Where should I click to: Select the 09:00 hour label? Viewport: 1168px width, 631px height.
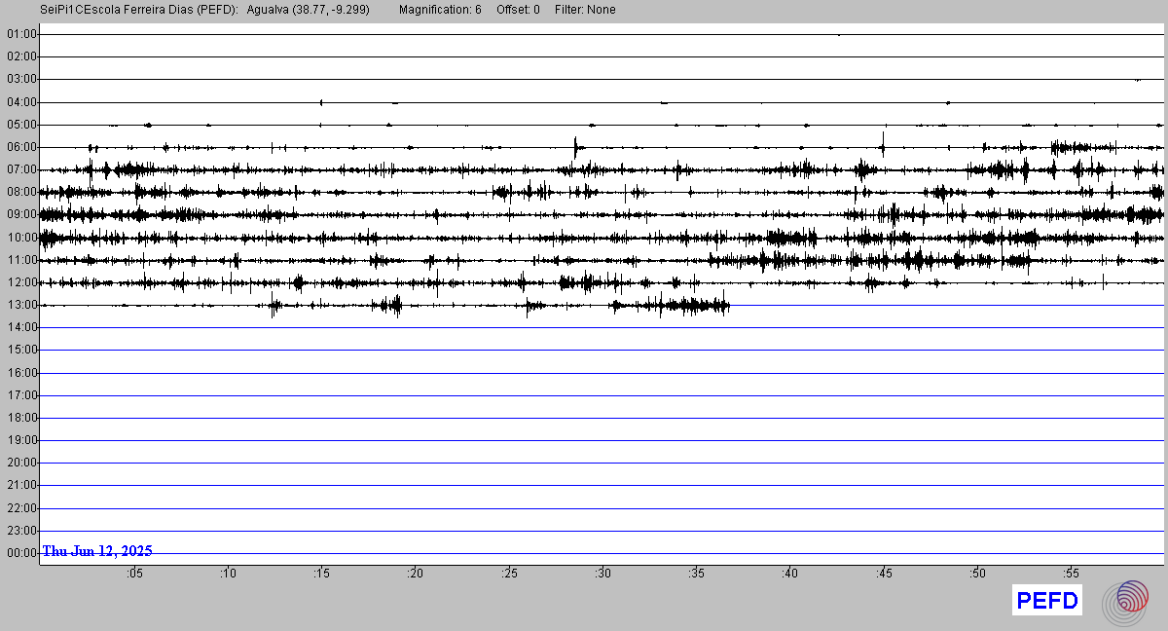(21, 215)
